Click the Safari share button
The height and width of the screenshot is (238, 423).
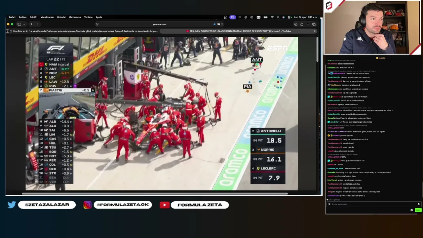[302, 24]
